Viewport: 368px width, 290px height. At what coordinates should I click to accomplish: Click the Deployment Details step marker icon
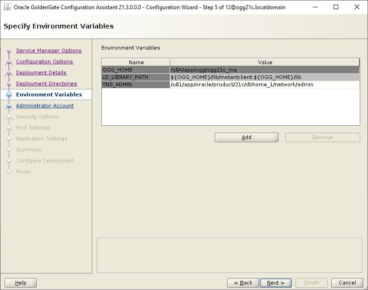point(9,73)
